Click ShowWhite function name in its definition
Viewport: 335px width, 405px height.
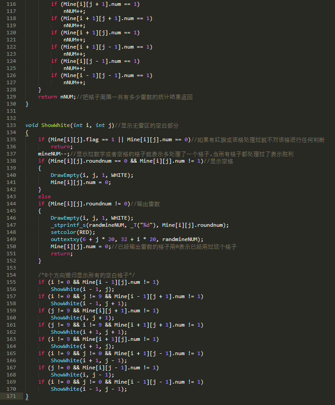(x=56, y=125)
